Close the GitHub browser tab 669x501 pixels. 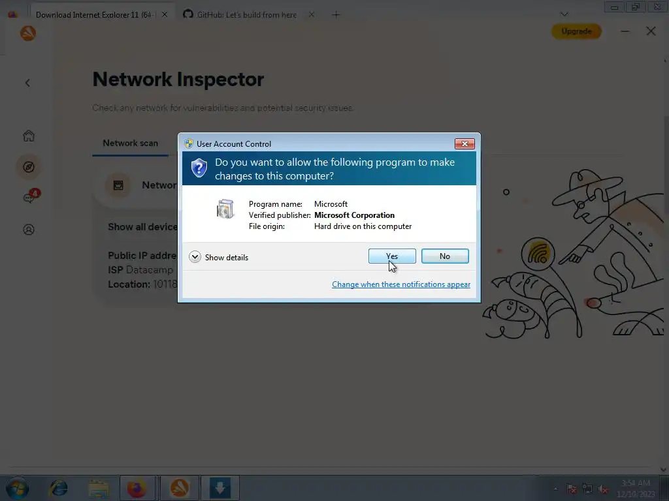pos(312,14)
